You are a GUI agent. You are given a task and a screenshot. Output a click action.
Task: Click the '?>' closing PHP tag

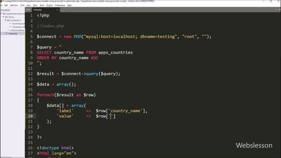pos(39,137)
